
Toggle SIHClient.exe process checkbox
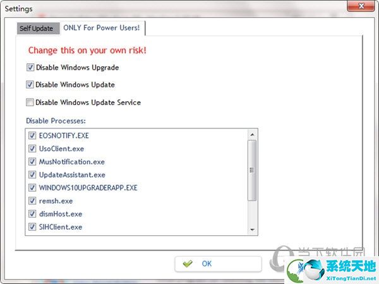tap(32, 227)
